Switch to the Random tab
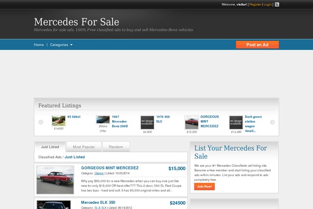Image resolution: width=313 pixels, height=209 pixels. pyautogui.click(x=116, y=147)
